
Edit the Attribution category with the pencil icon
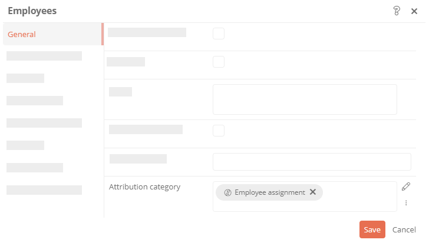coord(406,187)
